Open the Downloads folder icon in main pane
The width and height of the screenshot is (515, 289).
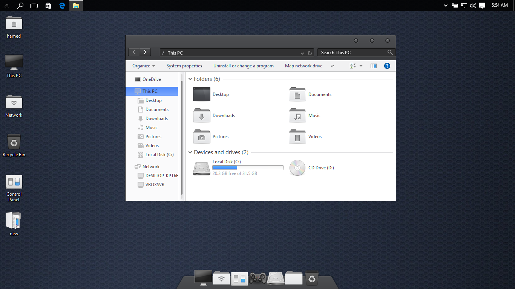coord(201,116)
